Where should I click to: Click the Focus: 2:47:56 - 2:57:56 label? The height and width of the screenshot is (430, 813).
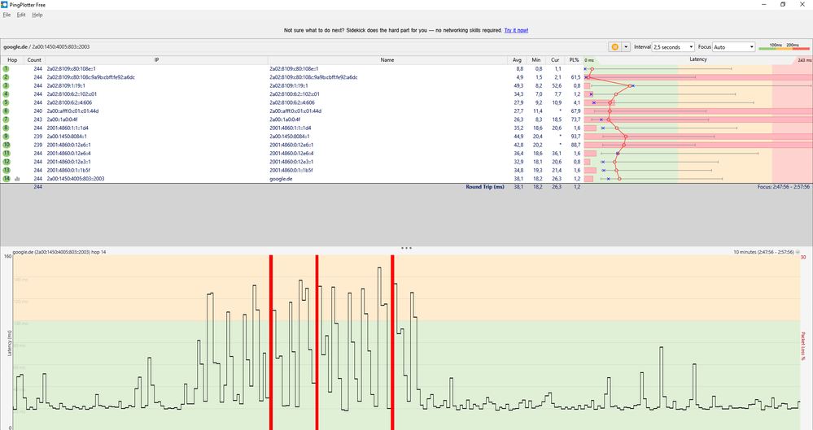(x=784, y=186)
